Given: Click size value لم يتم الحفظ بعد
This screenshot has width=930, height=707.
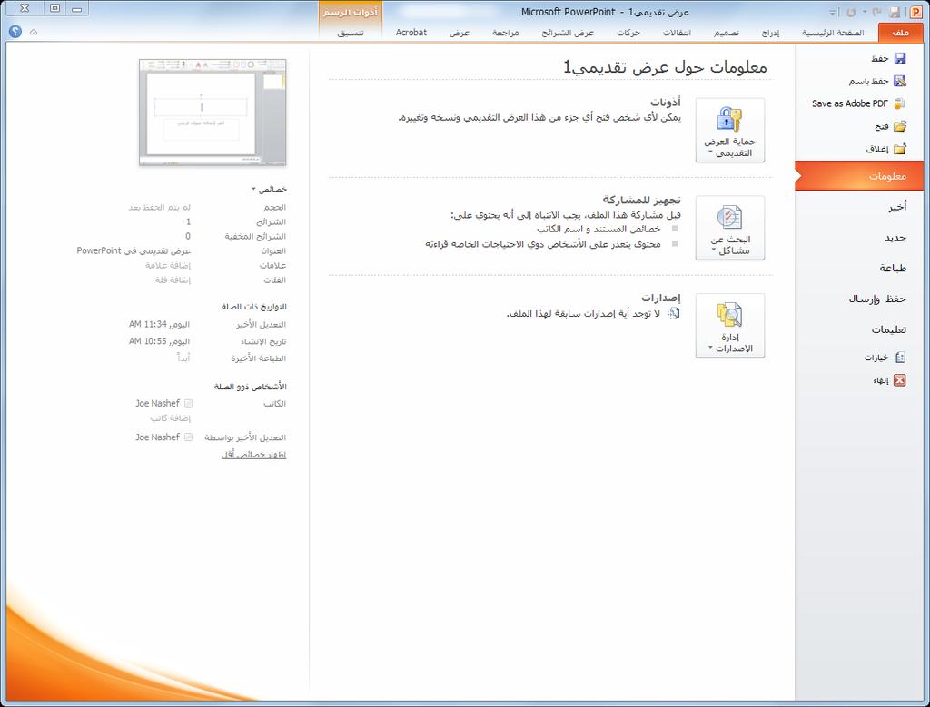Looking at the screenshot, I should [160, 207].
